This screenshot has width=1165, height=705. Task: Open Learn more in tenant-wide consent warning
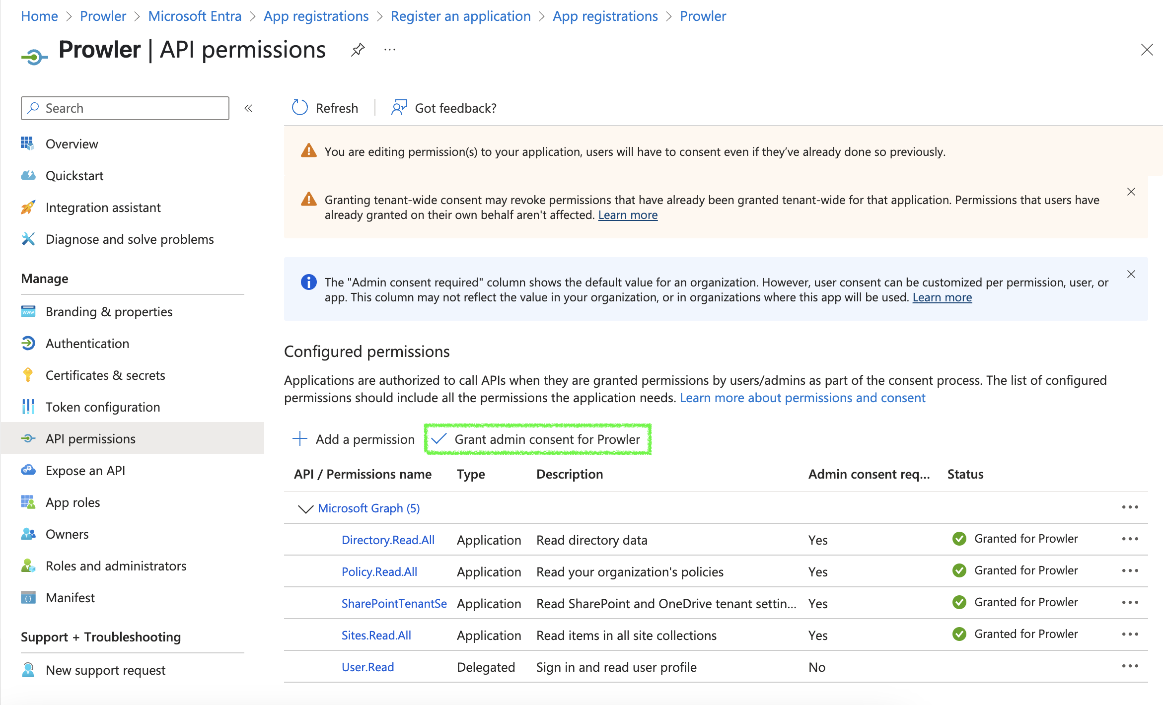(628, 215)
